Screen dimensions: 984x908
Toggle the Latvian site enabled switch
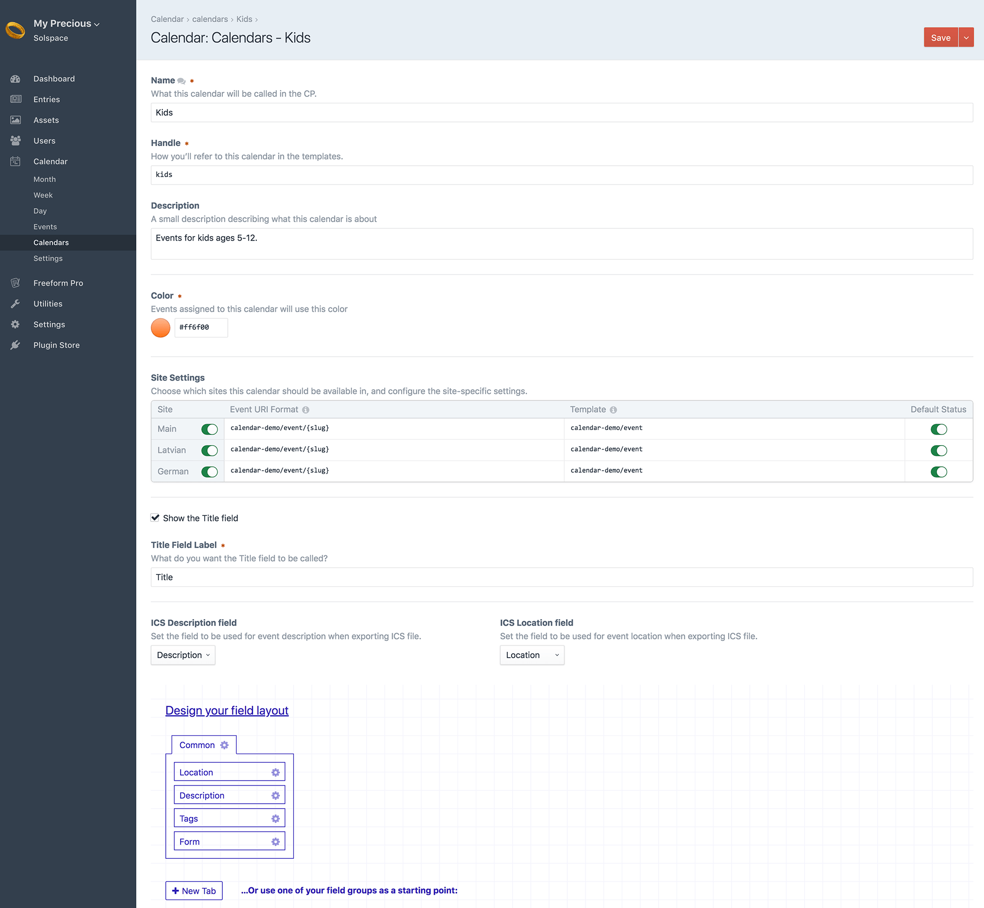[209, 449]
